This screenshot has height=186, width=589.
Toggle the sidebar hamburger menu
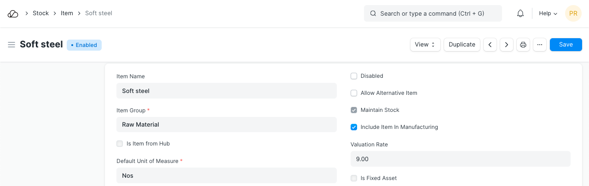(x=12, y=45)
